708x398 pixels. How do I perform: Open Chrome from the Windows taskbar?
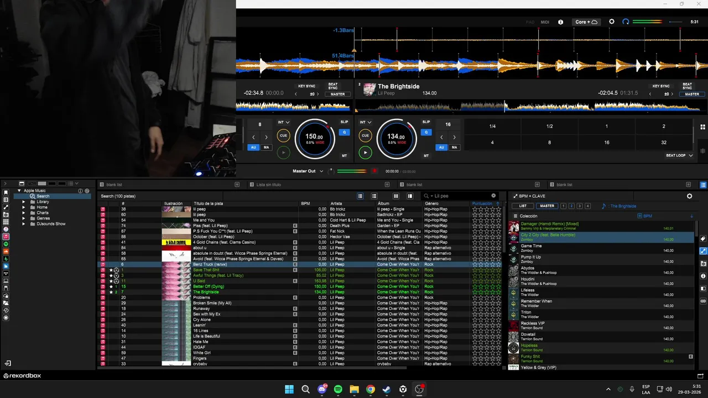click(x=371, y=389)
